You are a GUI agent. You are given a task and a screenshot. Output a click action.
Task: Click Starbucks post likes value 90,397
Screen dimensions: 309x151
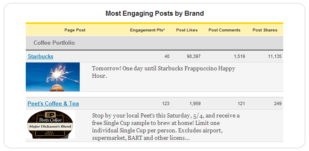pyautogui.click(x=194, y=57)
